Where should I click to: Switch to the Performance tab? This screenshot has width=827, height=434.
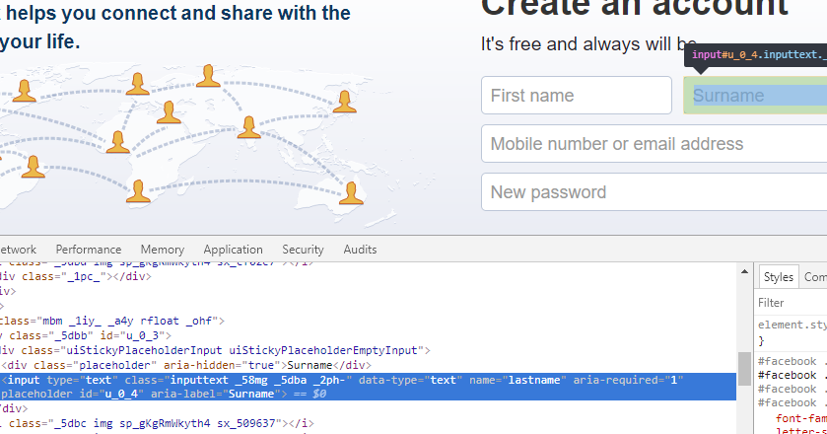[89, 250]
